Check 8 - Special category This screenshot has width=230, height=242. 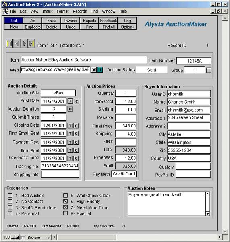coord(66,213)
